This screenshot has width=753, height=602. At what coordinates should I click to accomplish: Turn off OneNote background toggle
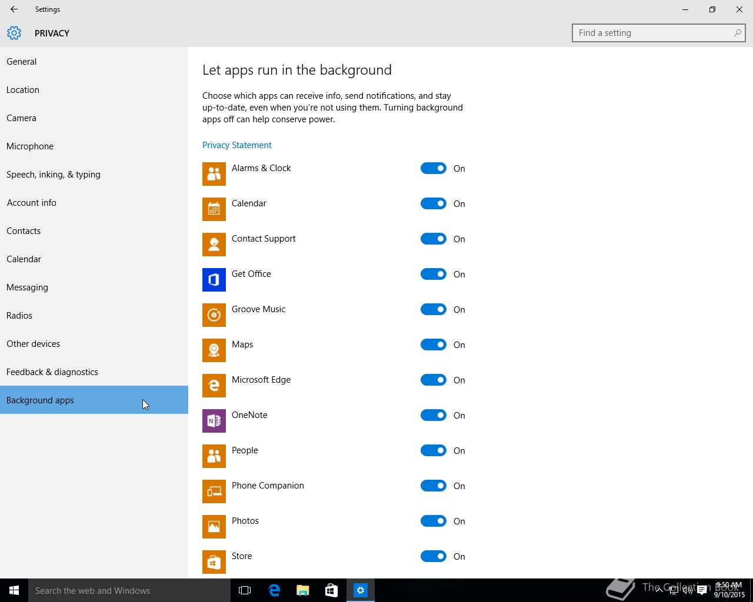(434, 415)
